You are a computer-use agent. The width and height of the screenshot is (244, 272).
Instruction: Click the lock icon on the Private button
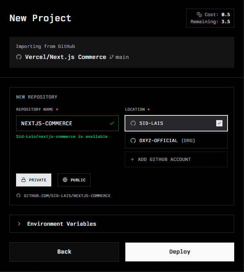tap(23, 180)
